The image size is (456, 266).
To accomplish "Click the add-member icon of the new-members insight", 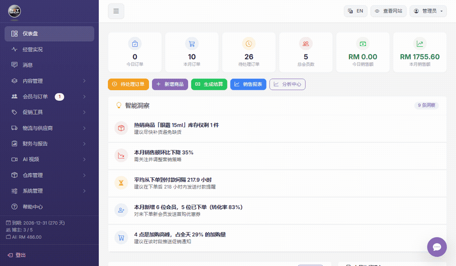I will [x=121, y=210].
